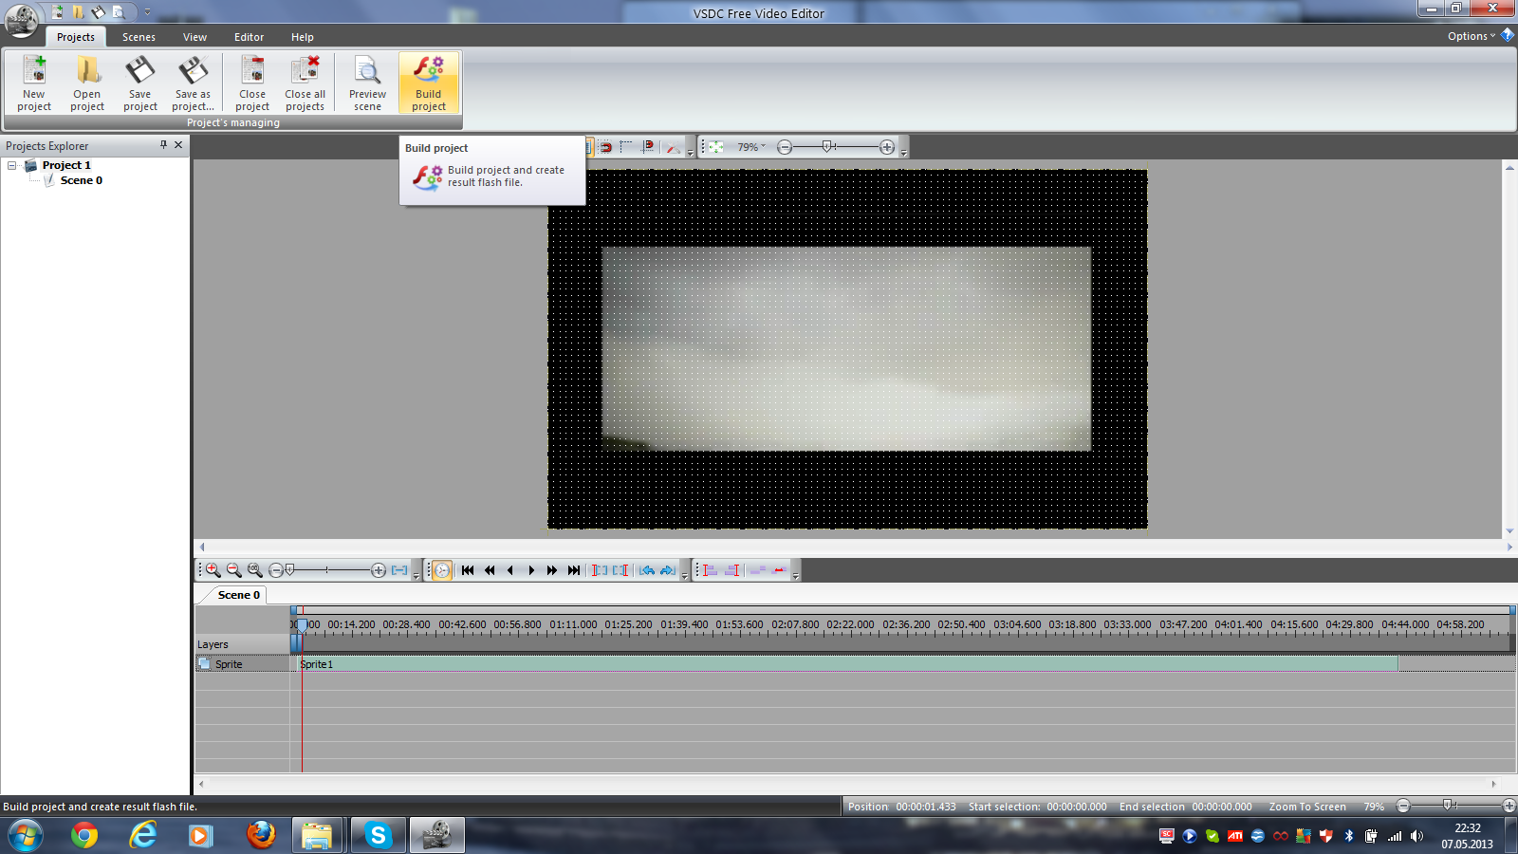Step to the next frame
1518x854 pixels.
[531, 570]
